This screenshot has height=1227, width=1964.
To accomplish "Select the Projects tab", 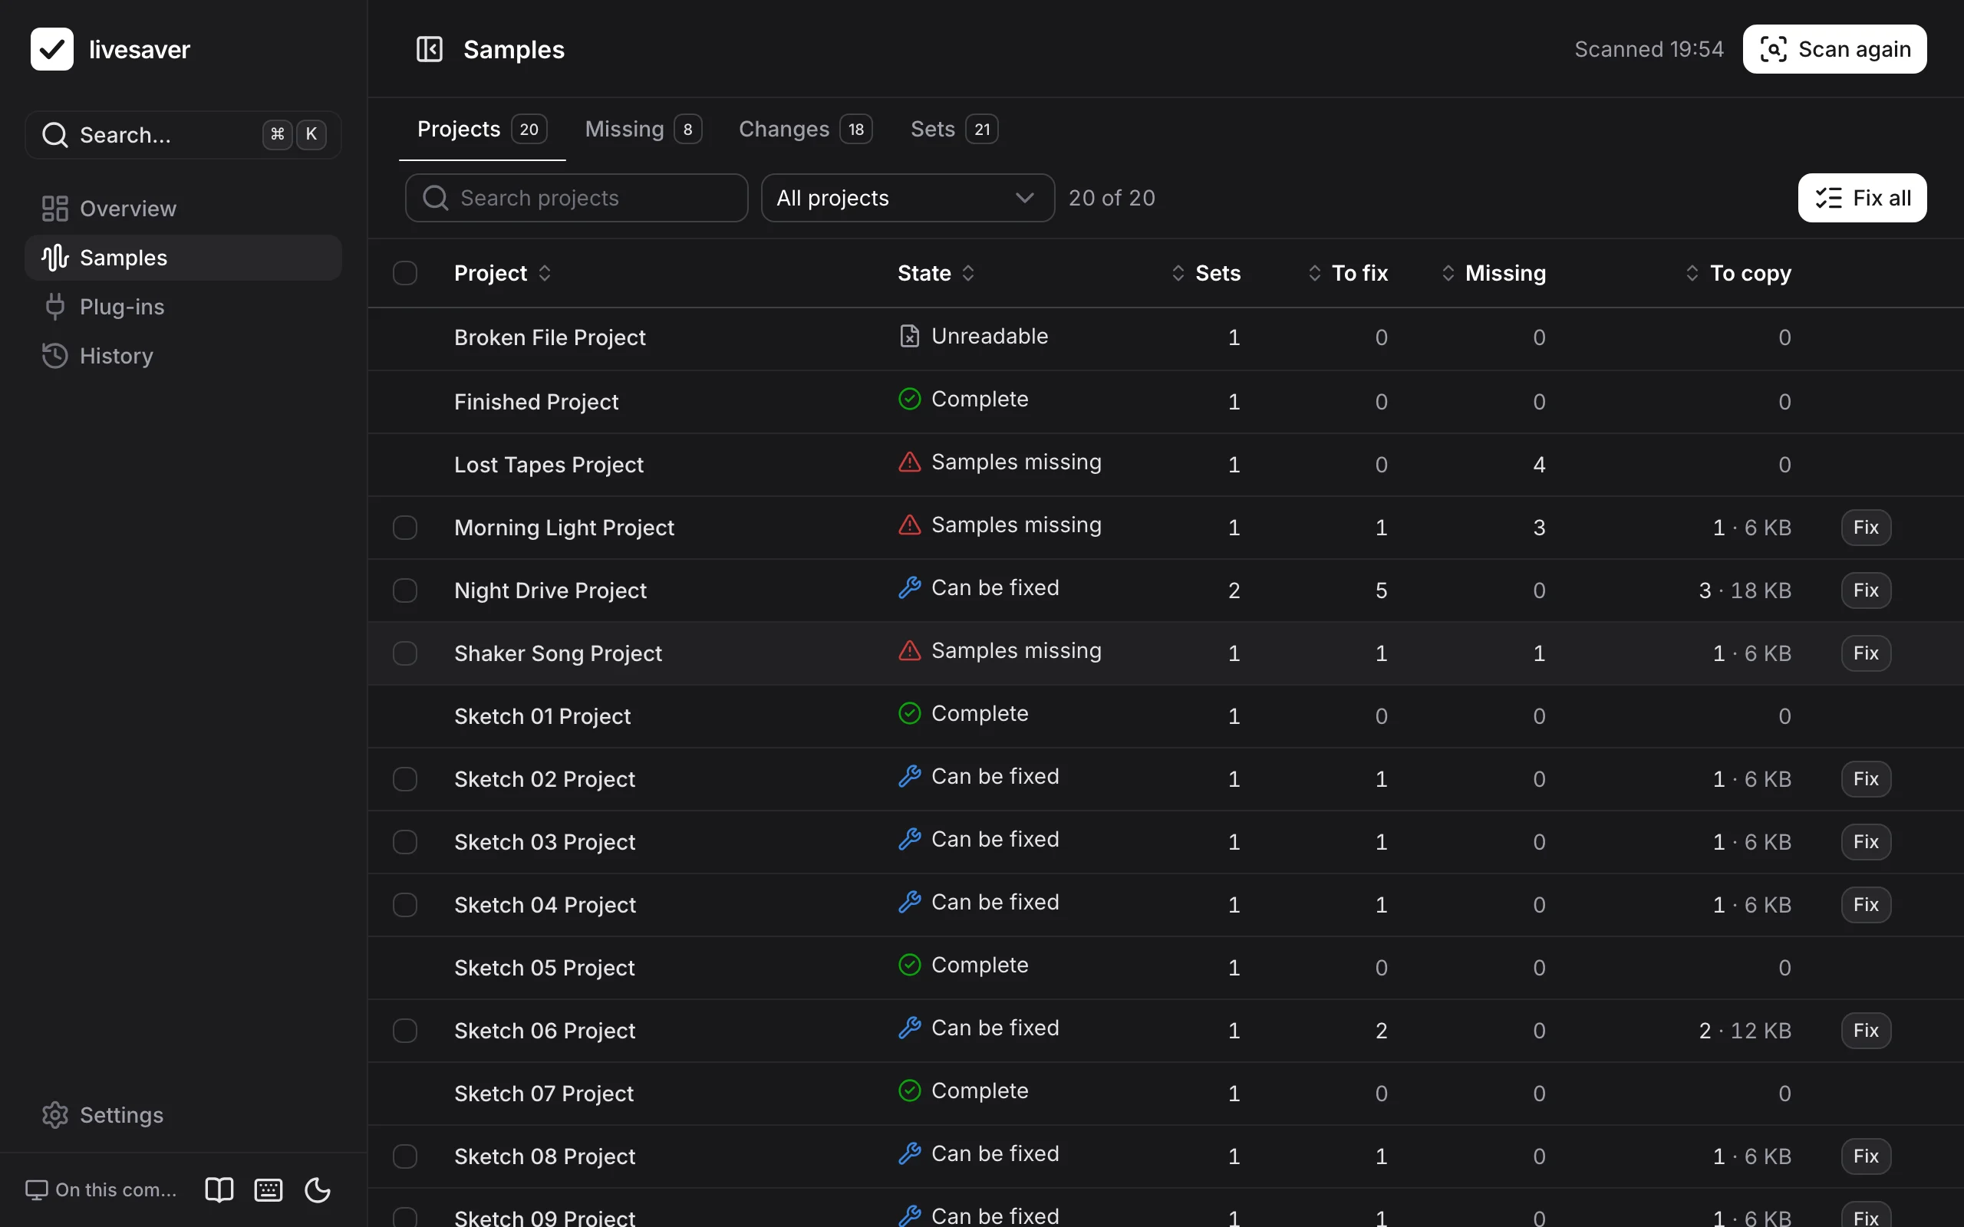I will (482, 129).
